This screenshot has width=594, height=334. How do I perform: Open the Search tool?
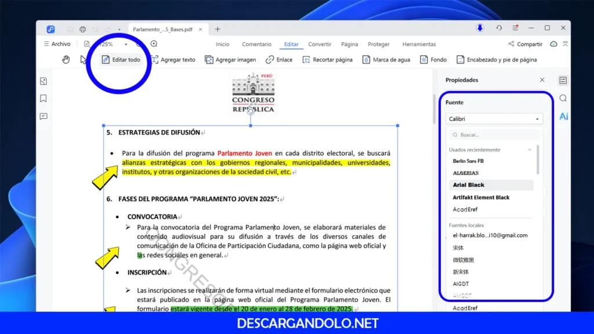coord(562,97)
